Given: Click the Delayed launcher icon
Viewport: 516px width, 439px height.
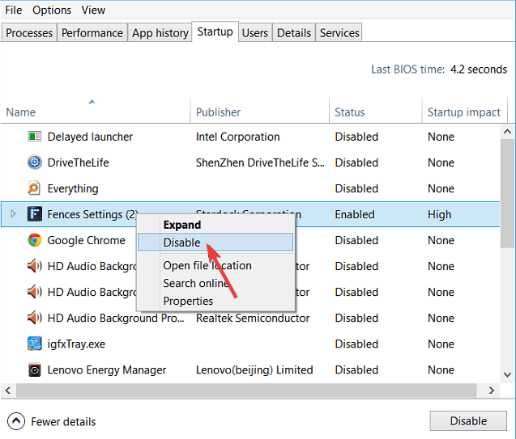Looking at the screenshot, I should pyautogui.click(x=35, y=137).
